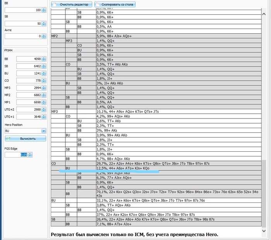Adjust stepper for MP3 stack 2994
271x240 pixels.
(x=44, y=88)
